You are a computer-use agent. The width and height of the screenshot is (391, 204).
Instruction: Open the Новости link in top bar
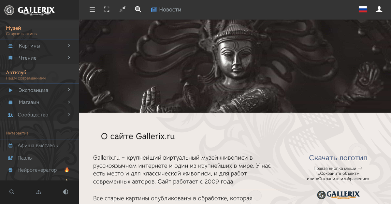pos(166,10)
